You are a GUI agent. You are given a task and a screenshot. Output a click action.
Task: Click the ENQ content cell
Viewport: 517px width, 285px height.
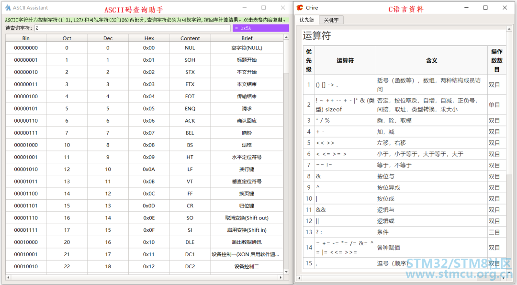190,109
